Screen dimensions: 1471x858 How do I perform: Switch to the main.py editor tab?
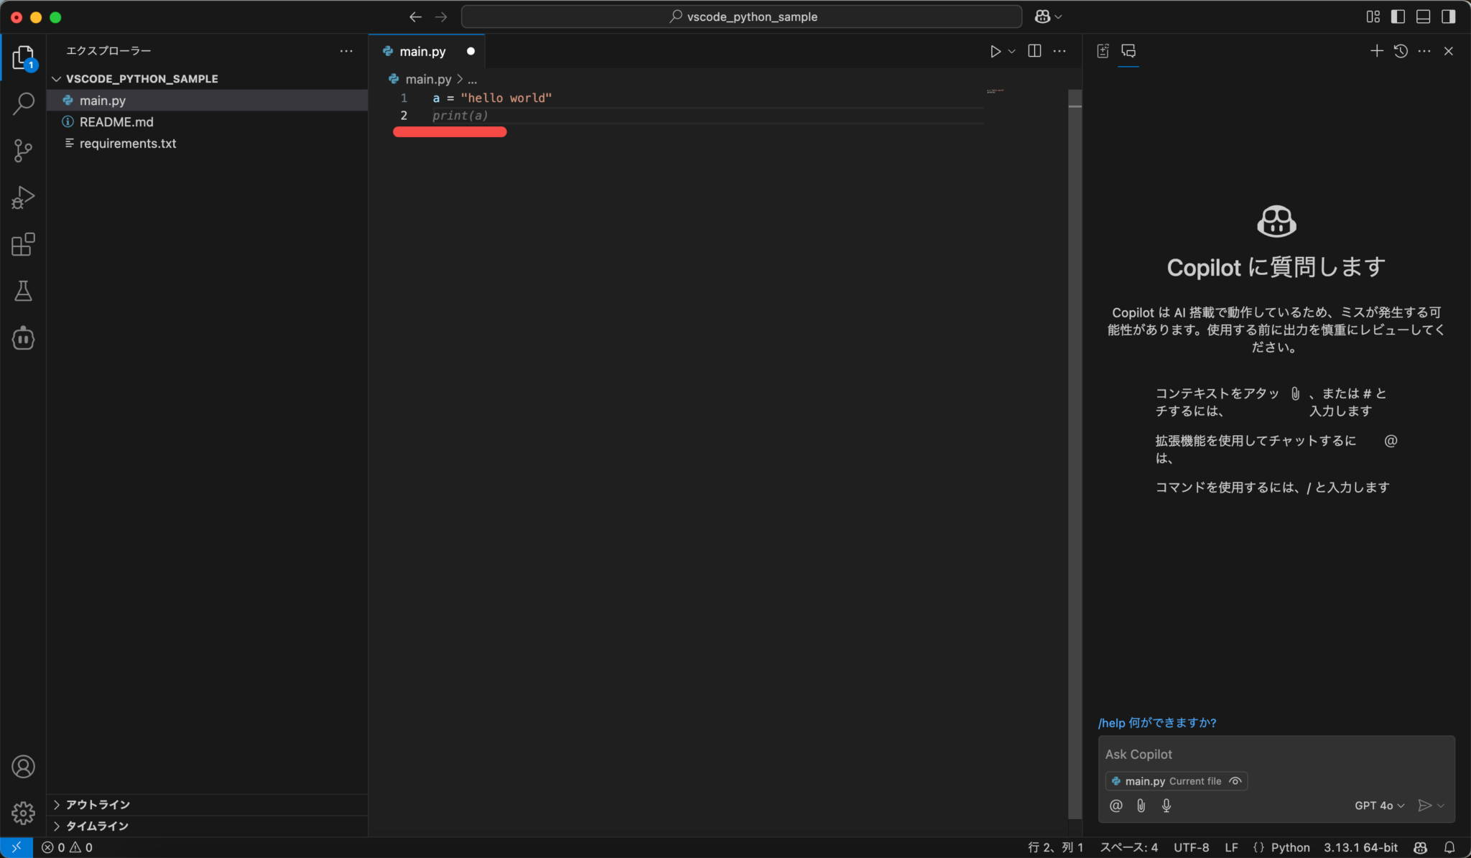pos(421,50)
